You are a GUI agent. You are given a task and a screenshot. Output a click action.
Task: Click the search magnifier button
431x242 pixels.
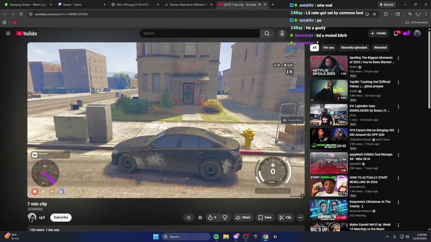click(267, 33)
